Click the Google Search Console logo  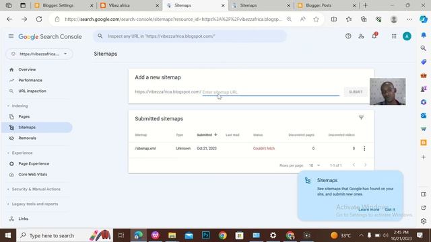[50, 36]
